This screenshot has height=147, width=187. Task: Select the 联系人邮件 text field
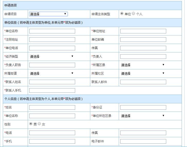(143, 82)
